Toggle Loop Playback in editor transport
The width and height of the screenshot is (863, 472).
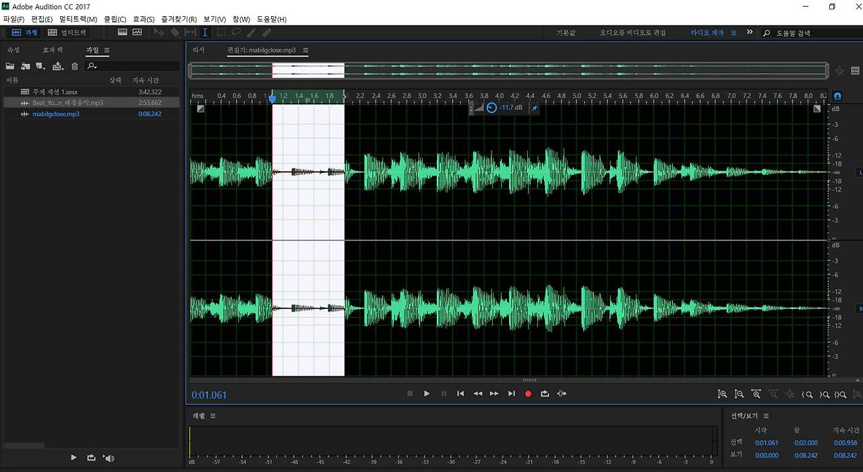pos(545,393)
